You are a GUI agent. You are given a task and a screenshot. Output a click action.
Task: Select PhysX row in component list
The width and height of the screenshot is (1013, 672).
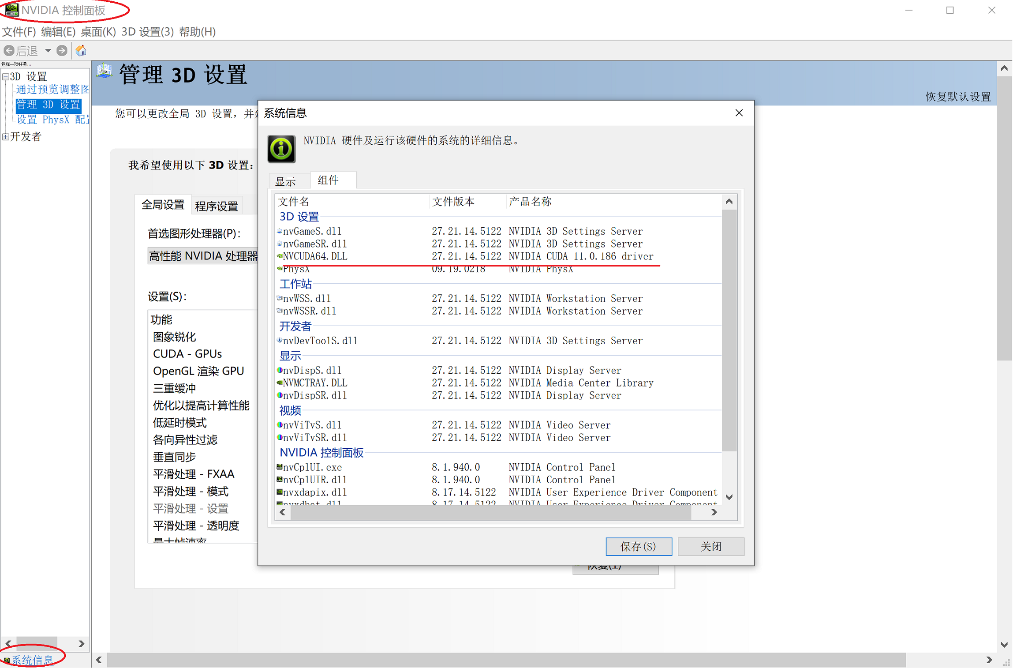point(498,269)
